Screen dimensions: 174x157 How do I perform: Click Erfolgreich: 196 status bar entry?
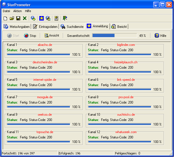pos(70,153)
